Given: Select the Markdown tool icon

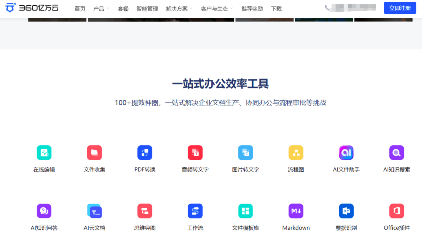Looking at the screenshot, I should [x=296, y=211].
